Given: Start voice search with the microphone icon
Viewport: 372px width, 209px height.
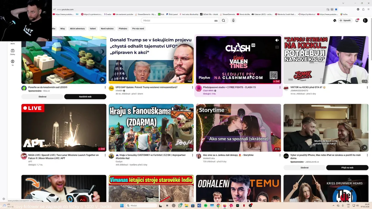Looking at the screenshot, I should tap(233, 21).
